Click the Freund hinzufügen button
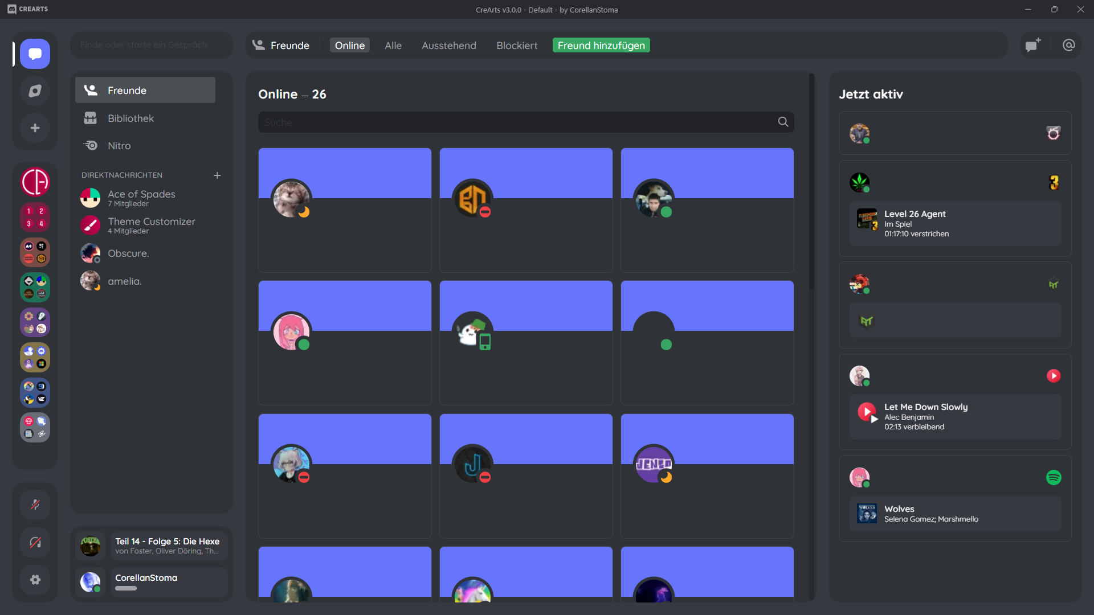1094x615 pixels. pos(601,46)
